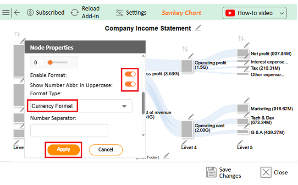Viewport: 298px width, 185px height.
Task: Edit Operating profit node with pencil icon
Action: click(191, 56)
